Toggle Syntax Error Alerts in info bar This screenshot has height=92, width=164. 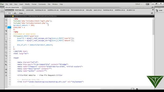(6, 48)
